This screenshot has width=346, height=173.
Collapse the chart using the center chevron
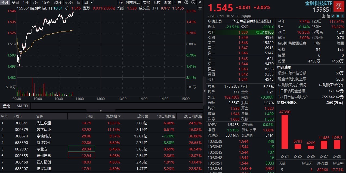pyautogui.click(x=101, y=111)
